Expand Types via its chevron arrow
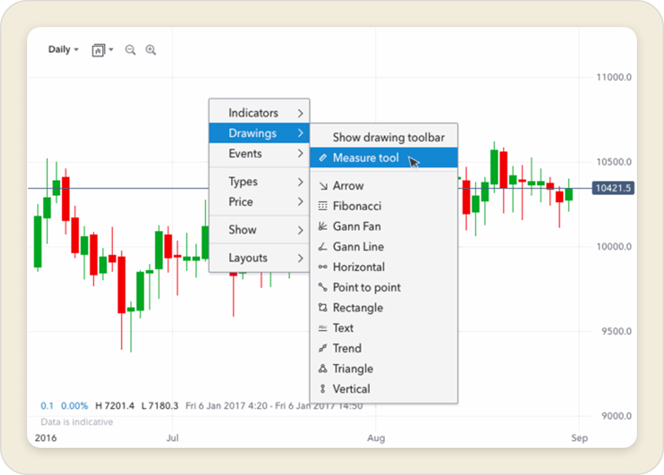 tap(300, 182)
